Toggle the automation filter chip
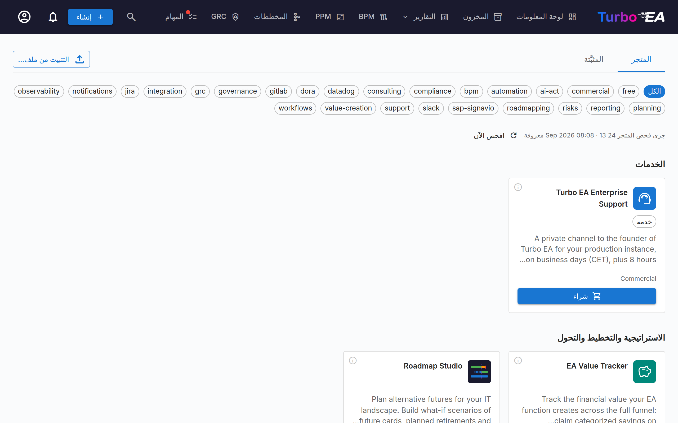This screenshot has height=423, width=678. coord(509,91)
